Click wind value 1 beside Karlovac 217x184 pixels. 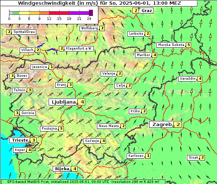[x=148, y=156]
